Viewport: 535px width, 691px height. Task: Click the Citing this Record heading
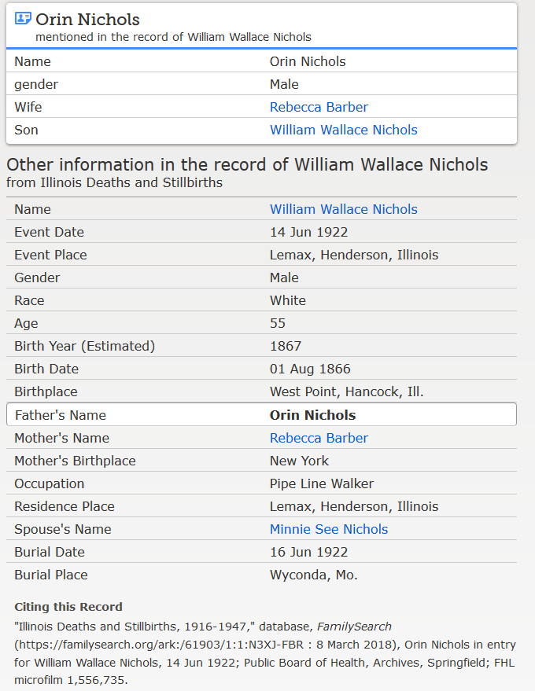[x=68, y=607]
